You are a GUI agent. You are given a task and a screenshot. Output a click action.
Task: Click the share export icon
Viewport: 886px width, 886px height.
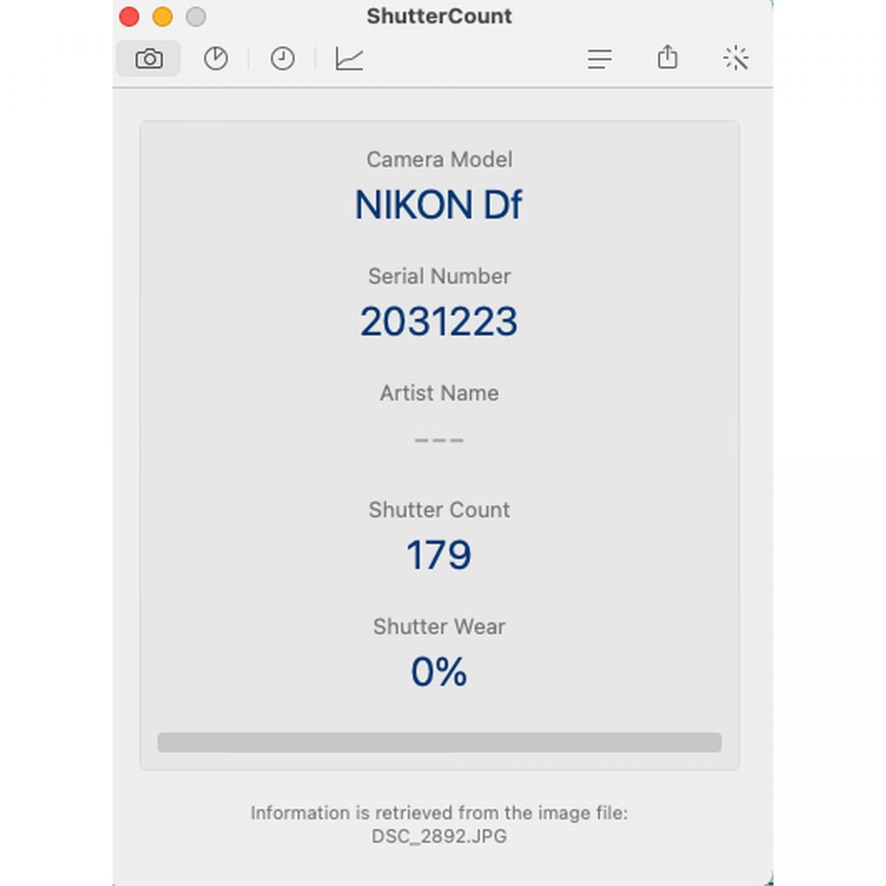(667, 57)
